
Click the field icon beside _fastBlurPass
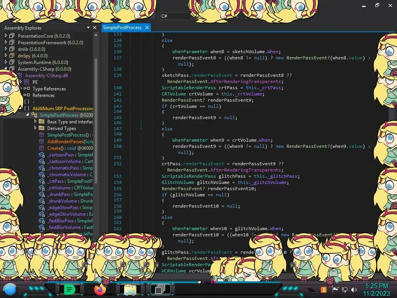coord(42,220)
